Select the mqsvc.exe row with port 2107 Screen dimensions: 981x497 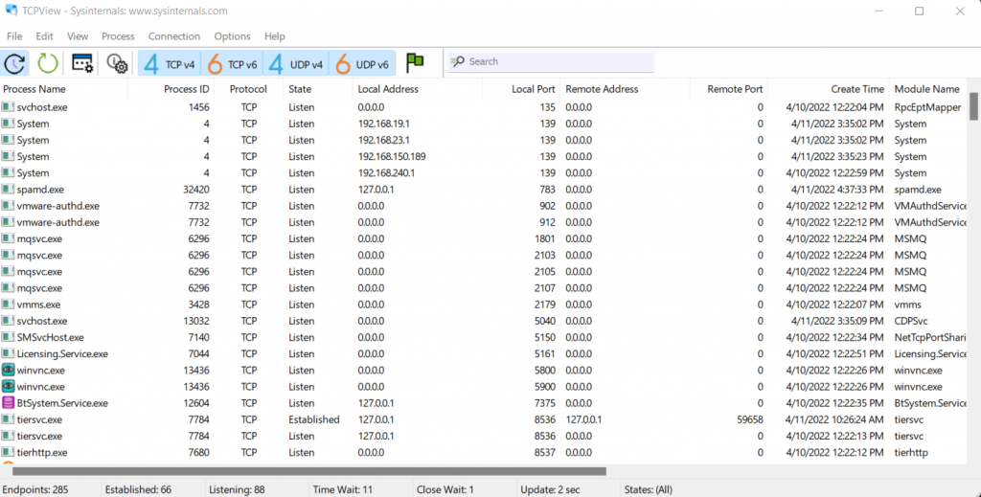point(484,288)
